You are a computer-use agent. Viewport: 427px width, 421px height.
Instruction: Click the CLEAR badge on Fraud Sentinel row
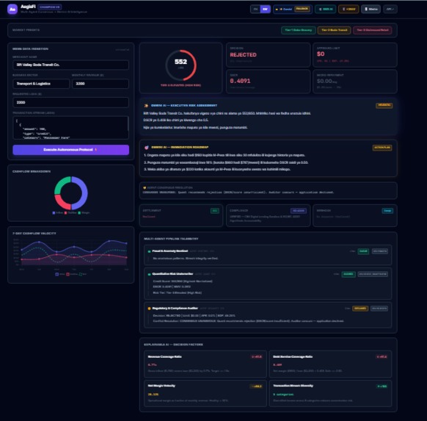coord(363,251)
